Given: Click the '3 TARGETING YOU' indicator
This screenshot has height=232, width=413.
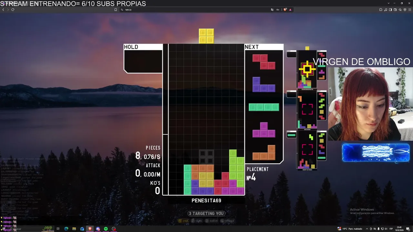Looking at the screenshot, I should point(206,213).
